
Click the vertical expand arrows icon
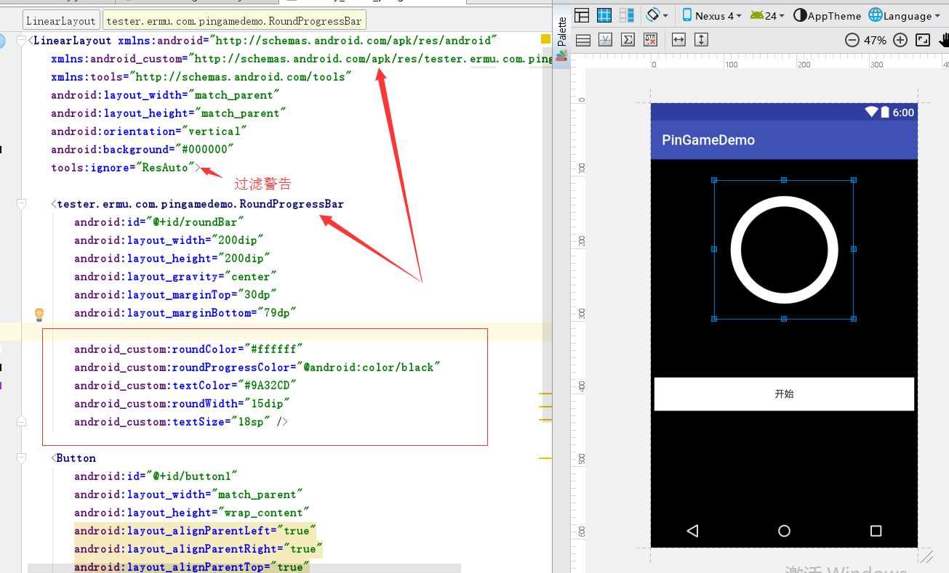(x=701, y=40)
